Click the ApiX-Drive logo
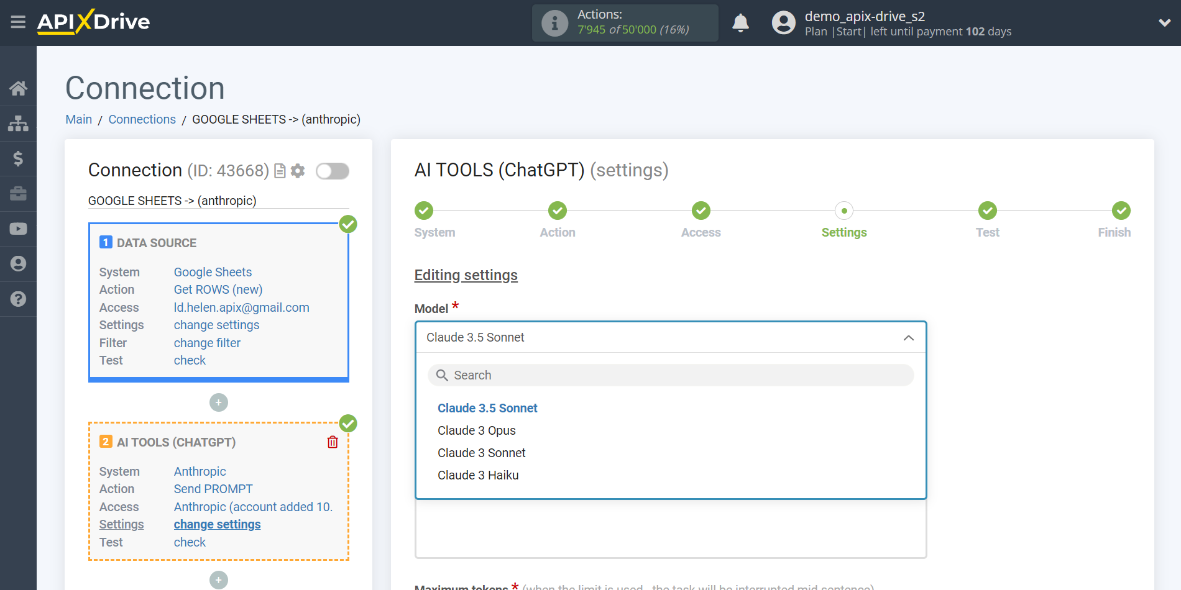This screenshot has width=1181, height=590. tap(93, 22)
